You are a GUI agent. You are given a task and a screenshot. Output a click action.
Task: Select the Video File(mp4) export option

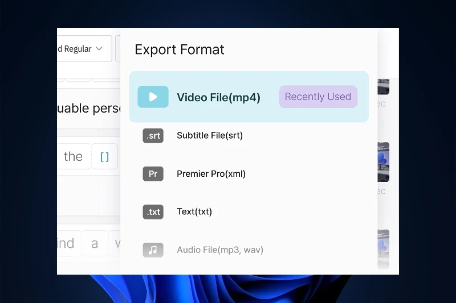tap(218, 97)
